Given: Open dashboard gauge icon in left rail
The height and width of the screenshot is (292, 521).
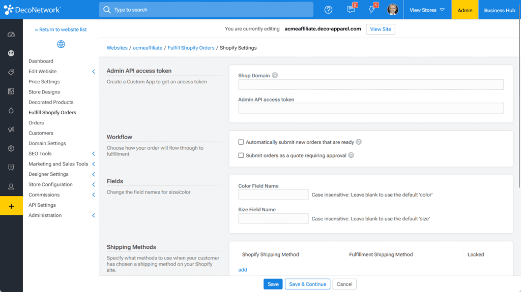Looking at the screenshot, I should pyautogui.click(x=11, y=34).
